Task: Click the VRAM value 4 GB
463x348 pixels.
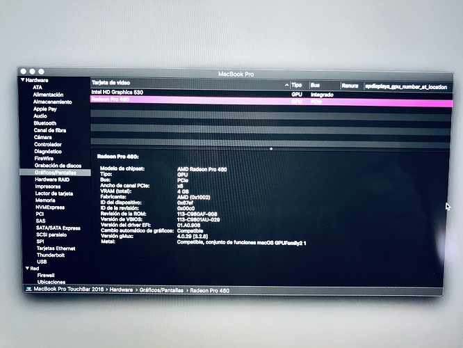Action: (x=183, y=191)
